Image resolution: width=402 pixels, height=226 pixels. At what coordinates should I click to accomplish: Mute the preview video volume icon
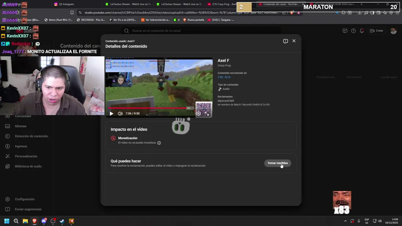(120, 114)
